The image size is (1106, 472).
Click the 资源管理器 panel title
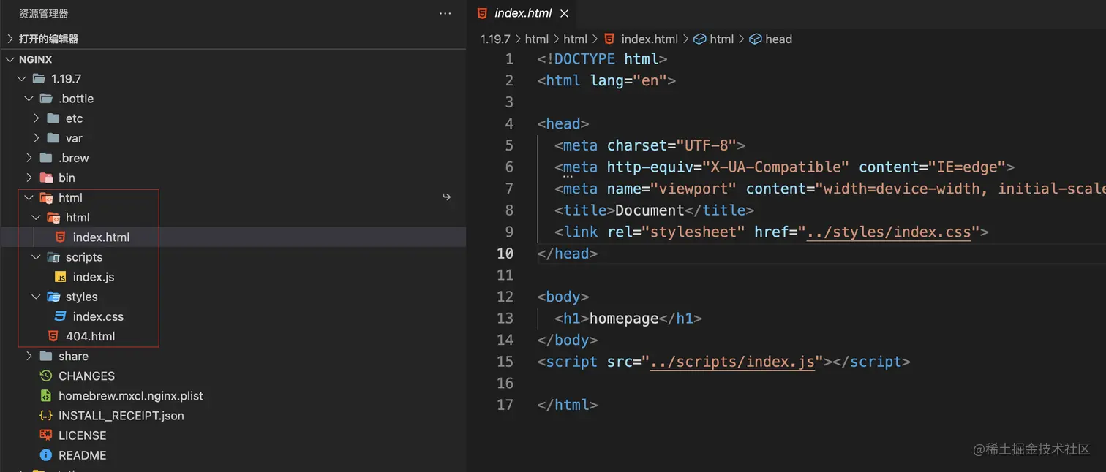point(44,13)
